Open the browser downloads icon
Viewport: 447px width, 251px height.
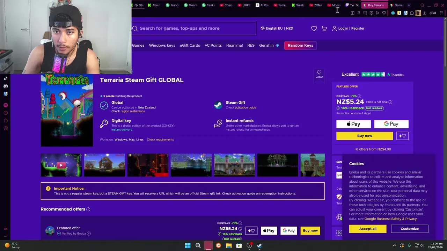tap(424, 13)
